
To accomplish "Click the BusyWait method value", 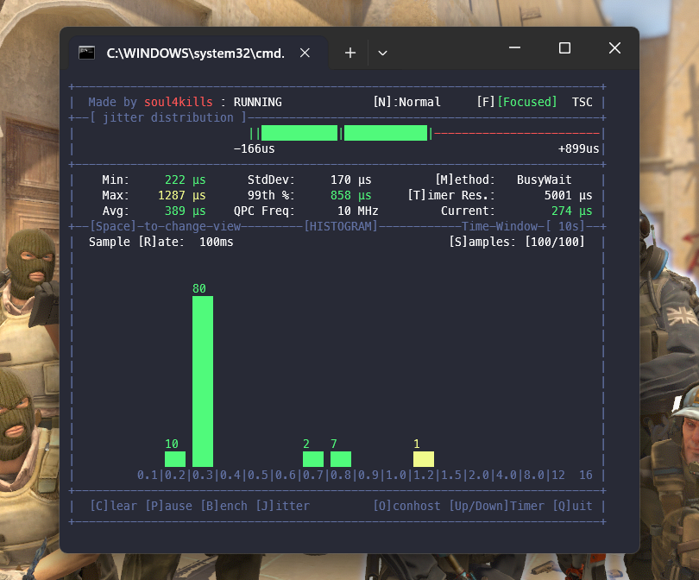I will click(545, 180).
